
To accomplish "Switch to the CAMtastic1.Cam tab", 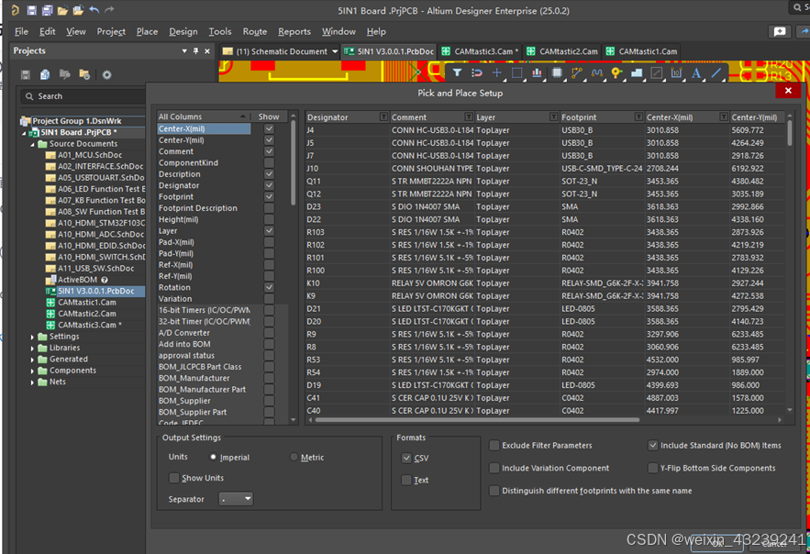I will click(x=643, y=51).
